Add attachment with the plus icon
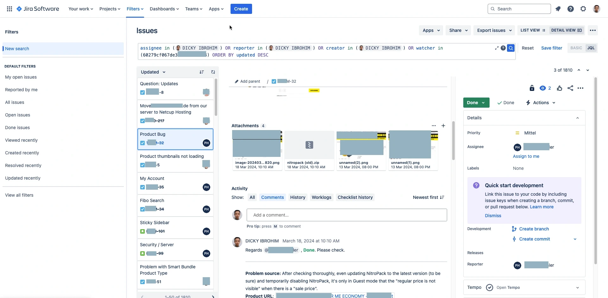Screen dimensions: 608x298 pyautogui.click(x=443, y=126)
